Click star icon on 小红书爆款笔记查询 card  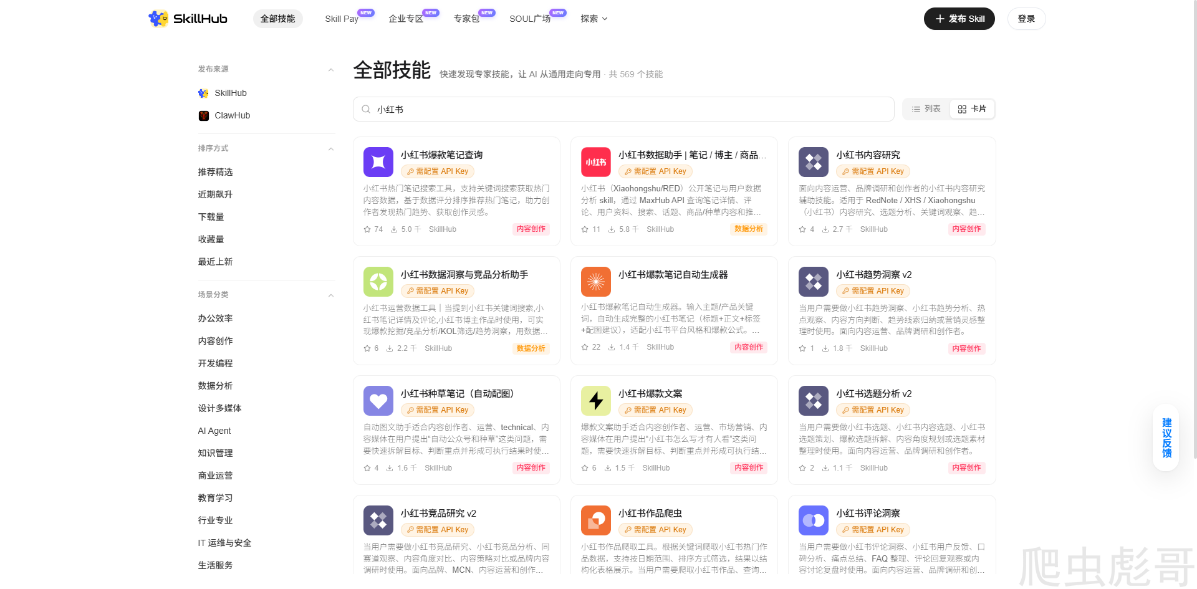pos(367,229)
